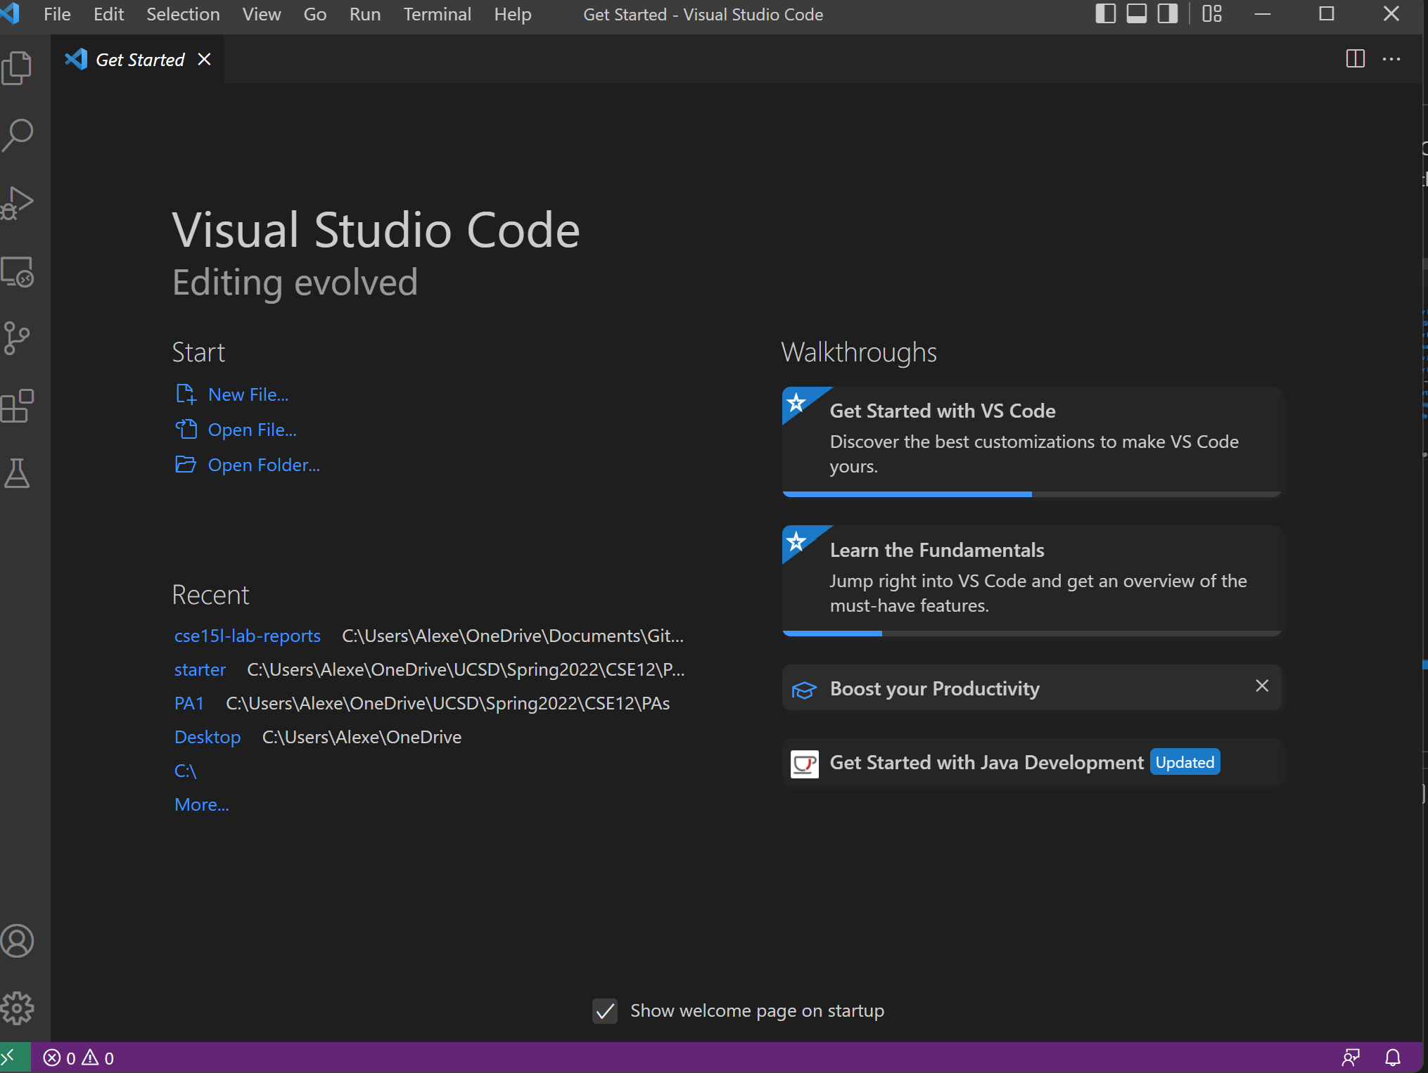Viewport: 1428px width, 1073px height.
Task: Open the File menu
Action: [x=57, y=15]
